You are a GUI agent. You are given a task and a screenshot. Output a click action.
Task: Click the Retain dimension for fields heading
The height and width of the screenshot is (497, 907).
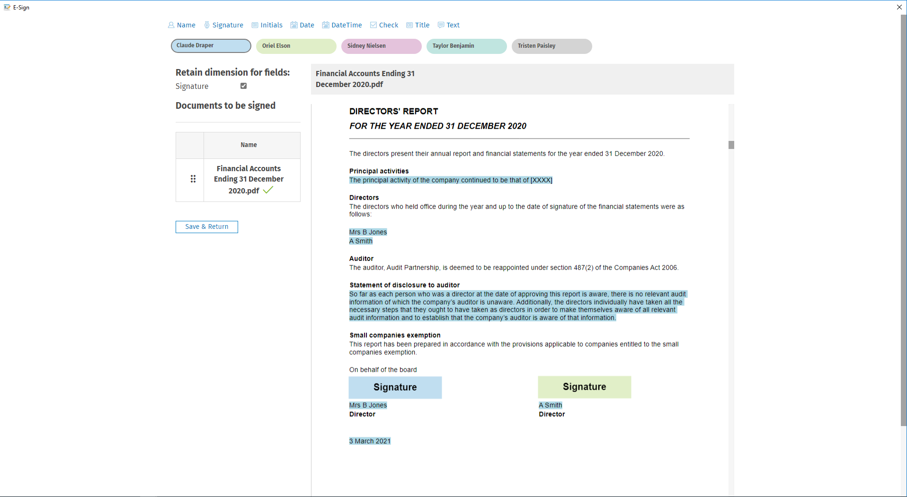(x=233, y=72)
